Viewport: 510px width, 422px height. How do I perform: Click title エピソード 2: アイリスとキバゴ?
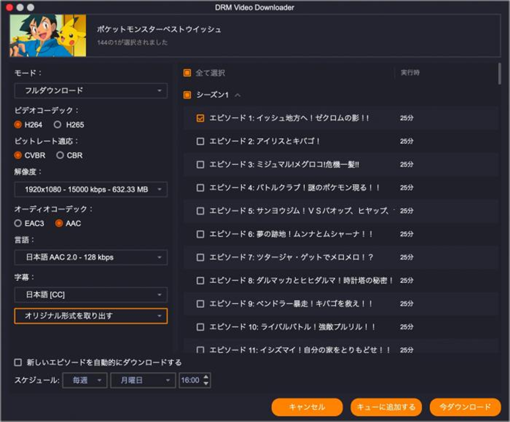[264, 141]
